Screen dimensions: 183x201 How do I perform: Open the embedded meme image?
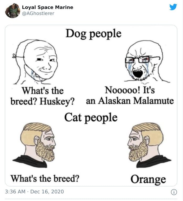91,106
